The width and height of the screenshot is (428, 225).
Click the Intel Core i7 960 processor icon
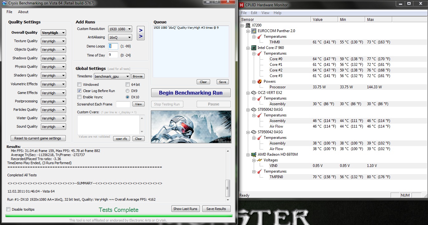(254, 48)
